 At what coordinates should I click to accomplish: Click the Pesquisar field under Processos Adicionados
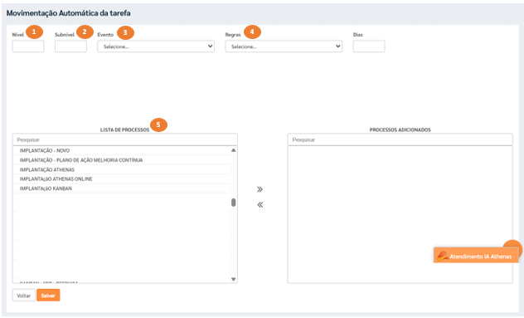pos(400,139)
